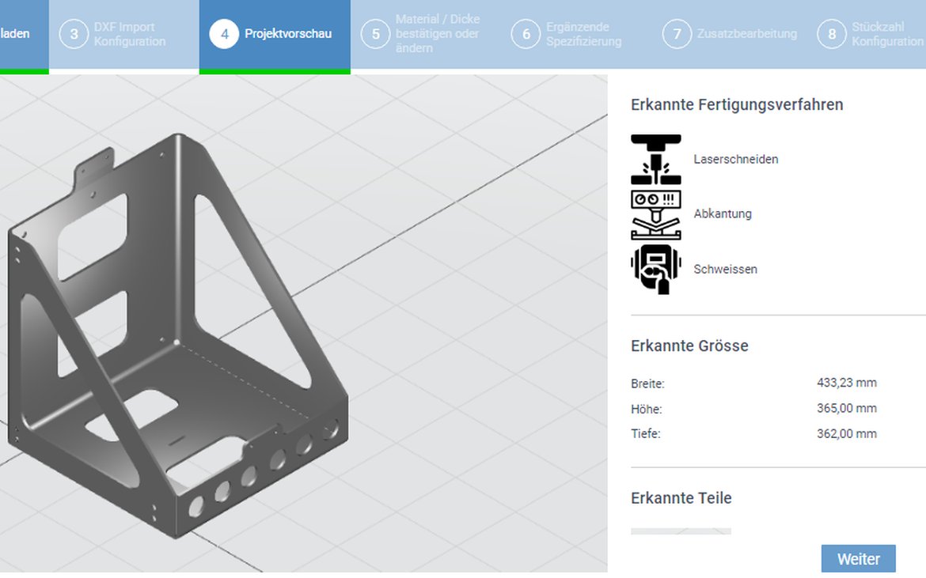Click the Schweissen label
This screenshot has height=578, width=926.
click(725, 270)
